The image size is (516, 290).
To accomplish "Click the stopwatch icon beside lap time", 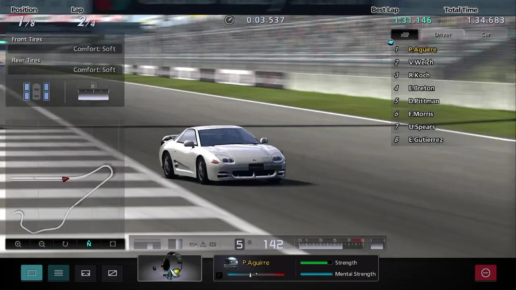I will (x=229, y=20).
